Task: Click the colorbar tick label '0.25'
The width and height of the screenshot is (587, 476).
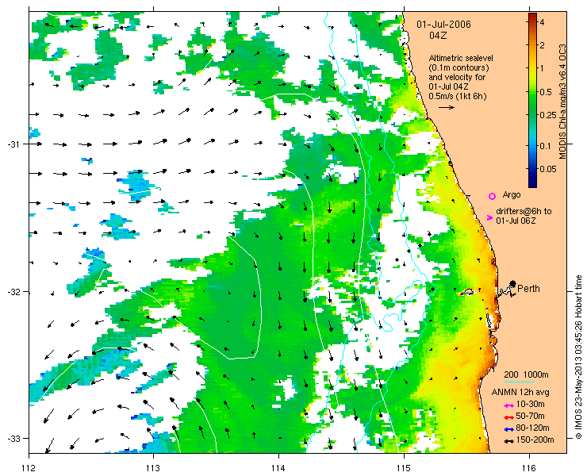Action: pyautogui.click(x=548, y=115)
